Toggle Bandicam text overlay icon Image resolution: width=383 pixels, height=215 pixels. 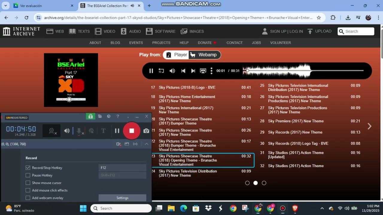point(103,131)
